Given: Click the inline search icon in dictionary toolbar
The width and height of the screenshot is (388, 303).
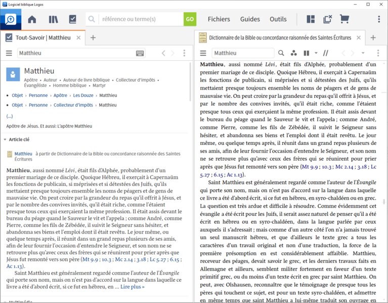Looking at the screenshot, I should point(281,53).
